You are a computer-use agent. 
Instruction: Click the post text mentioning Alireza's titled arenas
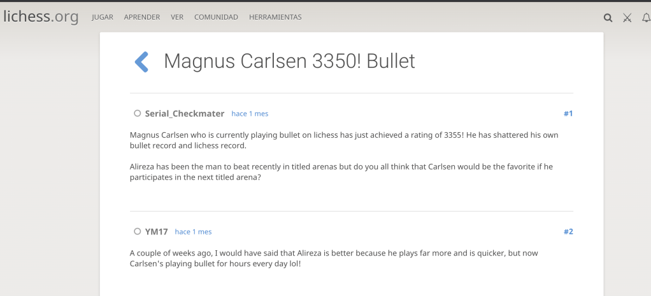pyautogui.click(x=341, y=172)
